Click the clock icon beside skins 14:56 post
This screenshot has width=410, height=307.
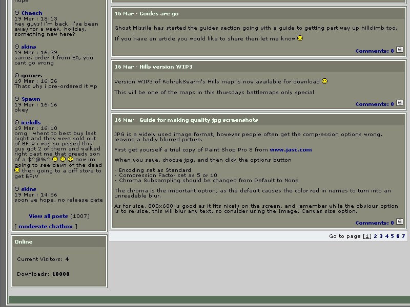pos(17,189)
